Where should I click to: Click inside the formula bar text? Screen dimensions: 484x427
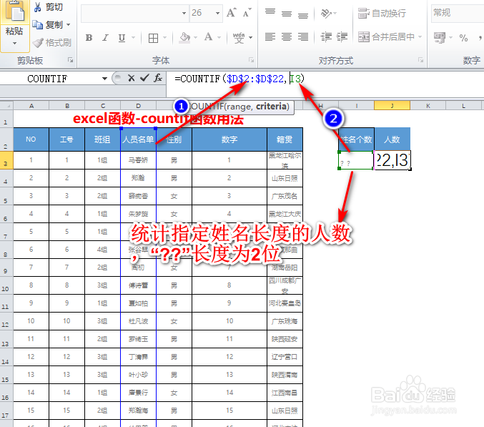(239, 79)
